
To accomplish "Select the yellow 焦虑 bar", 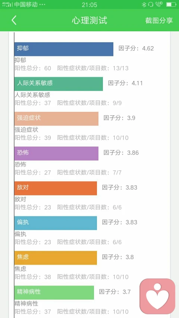I will (56, 258).
